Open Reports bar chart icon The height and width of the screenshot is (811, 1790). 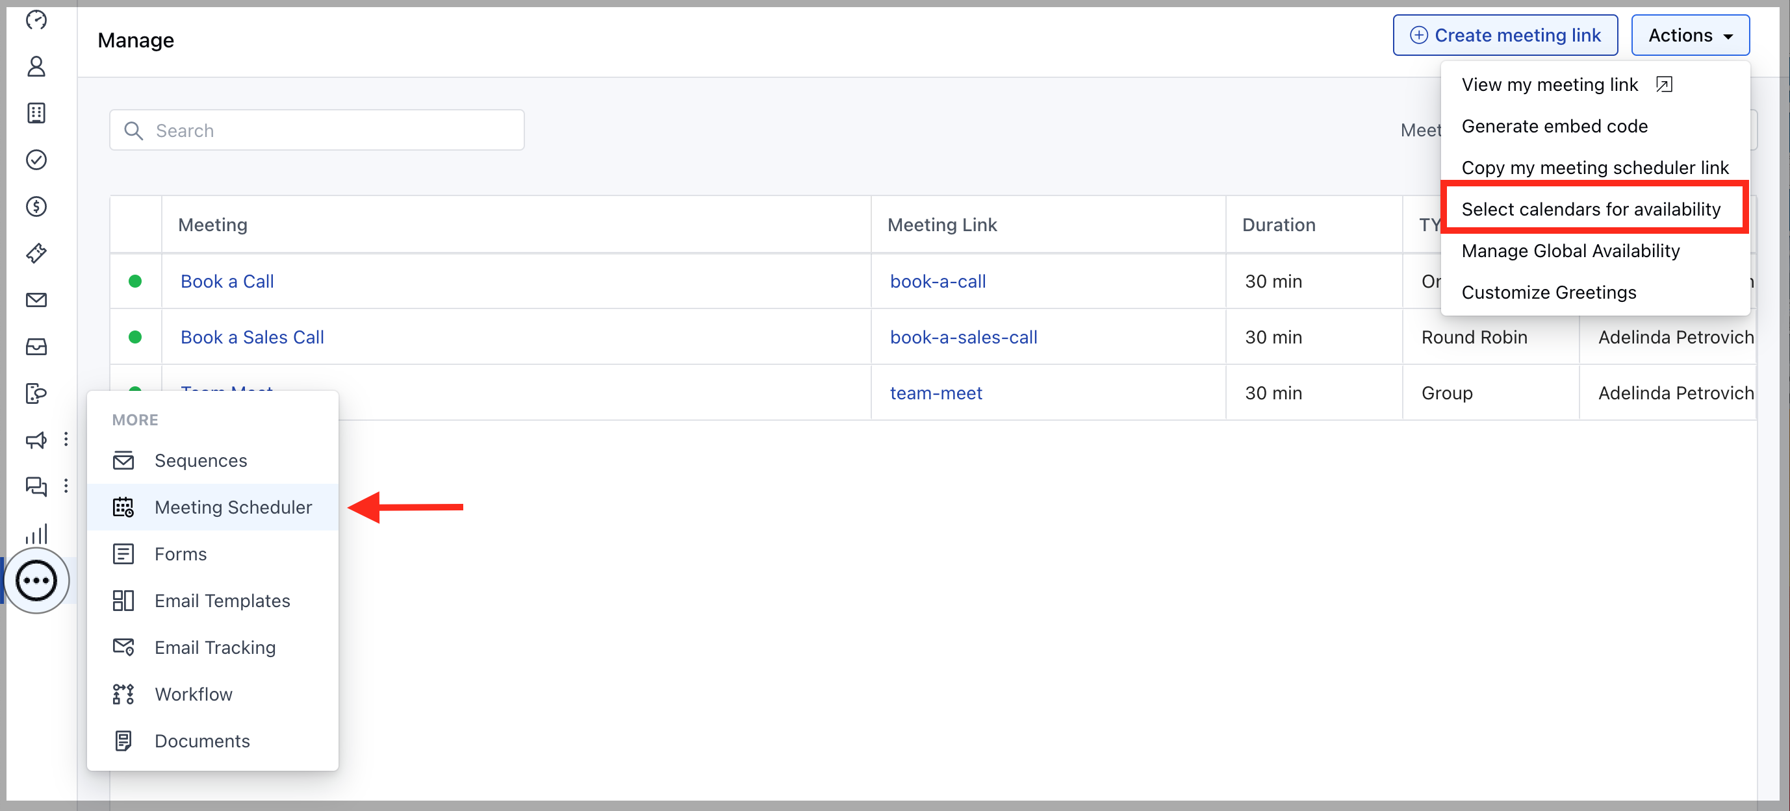36,533
